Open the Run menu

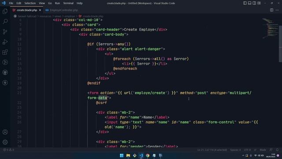(x=57, y=3)
